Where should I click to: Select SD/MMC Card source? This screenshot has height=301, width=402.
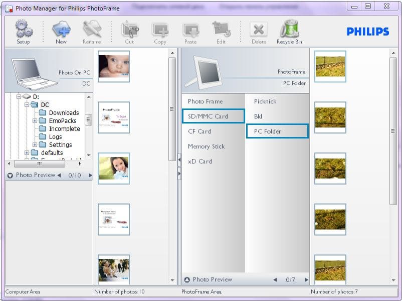pos(214,116)
